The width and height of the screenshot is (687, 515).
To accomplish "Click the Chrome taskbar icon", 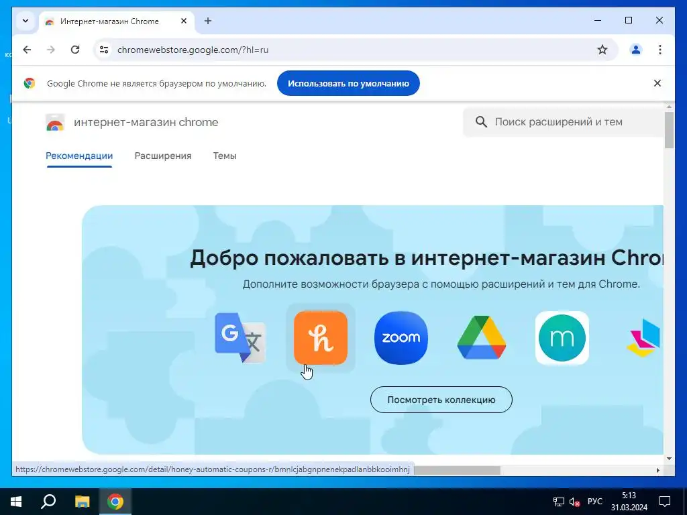I will click(115, 502).
